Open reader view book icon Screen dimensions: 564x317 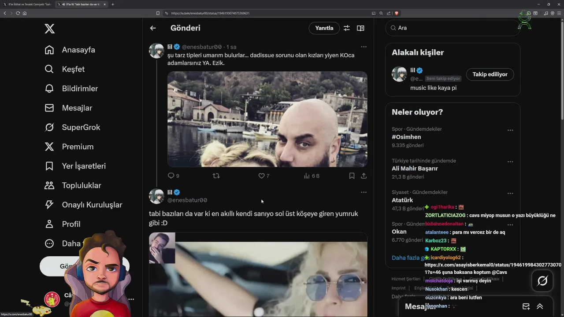pos(360,28)
